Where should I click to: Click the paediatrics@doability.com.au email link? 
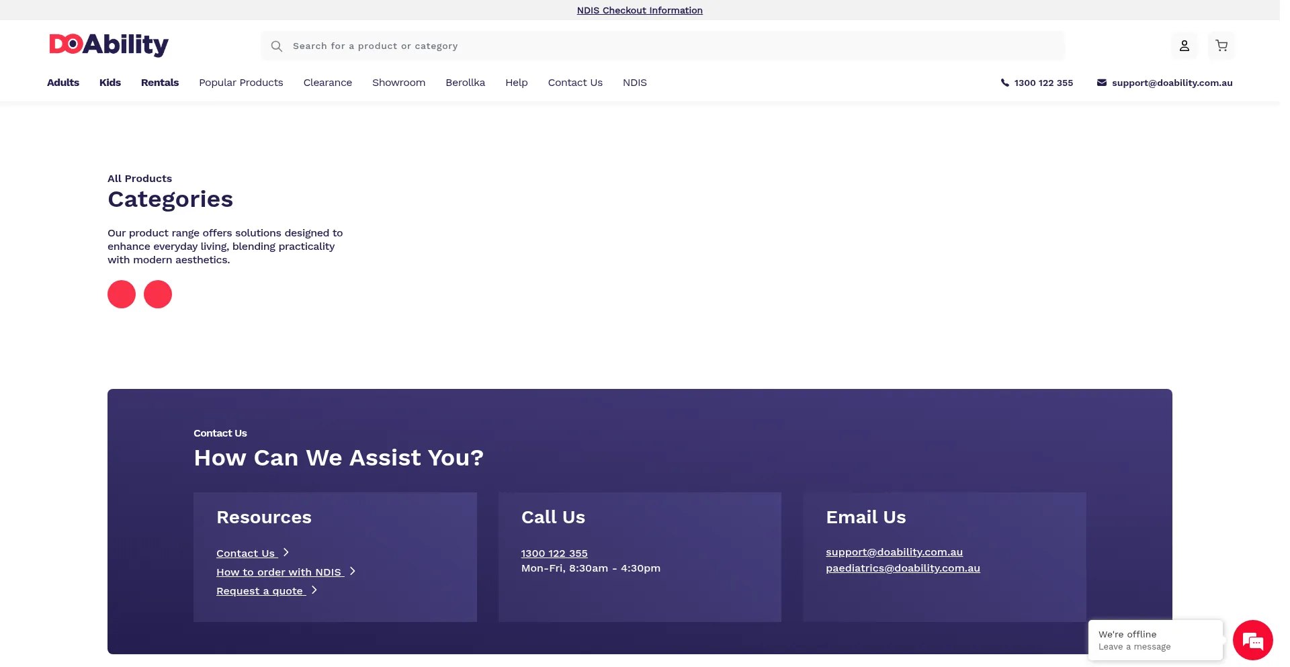(903, 568)
